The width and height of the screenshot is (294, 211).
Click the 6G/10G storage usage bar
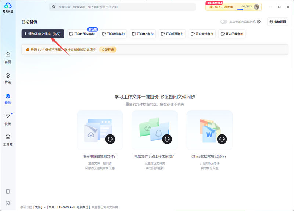click(x=245, y=7)
